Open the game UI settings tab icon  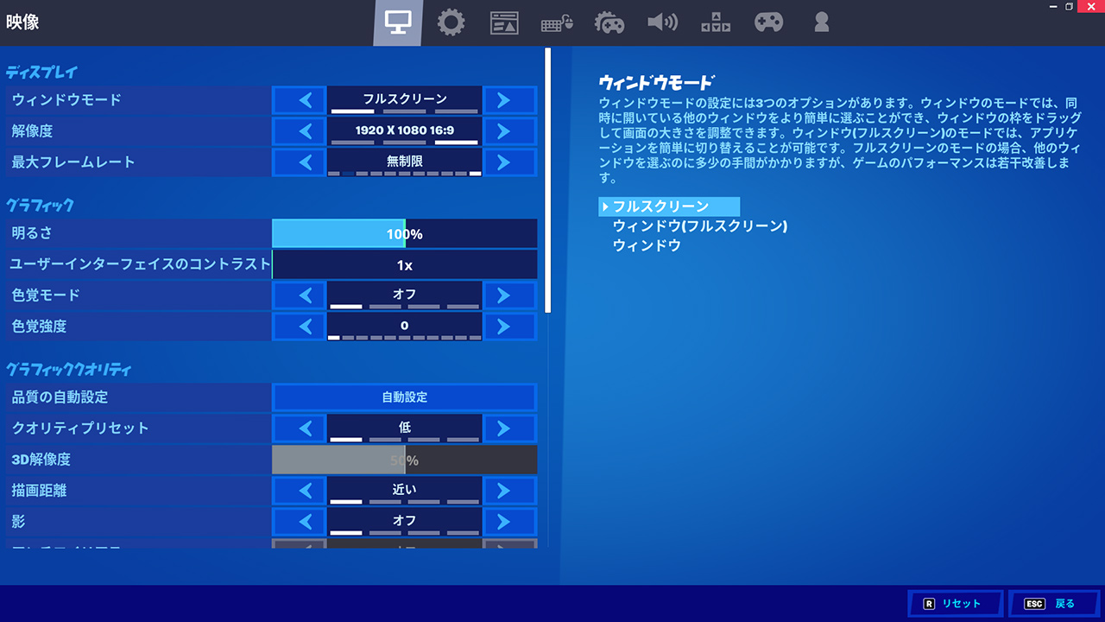(504, 23)
